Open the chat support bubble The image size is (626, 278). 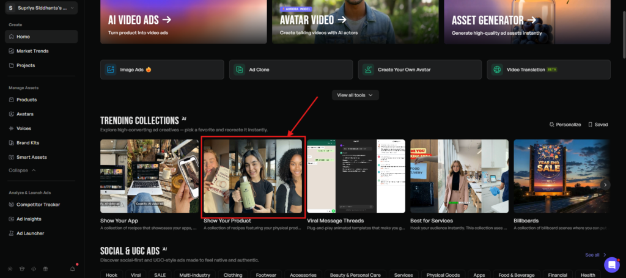pyautogui.click(x=611, y=265)
